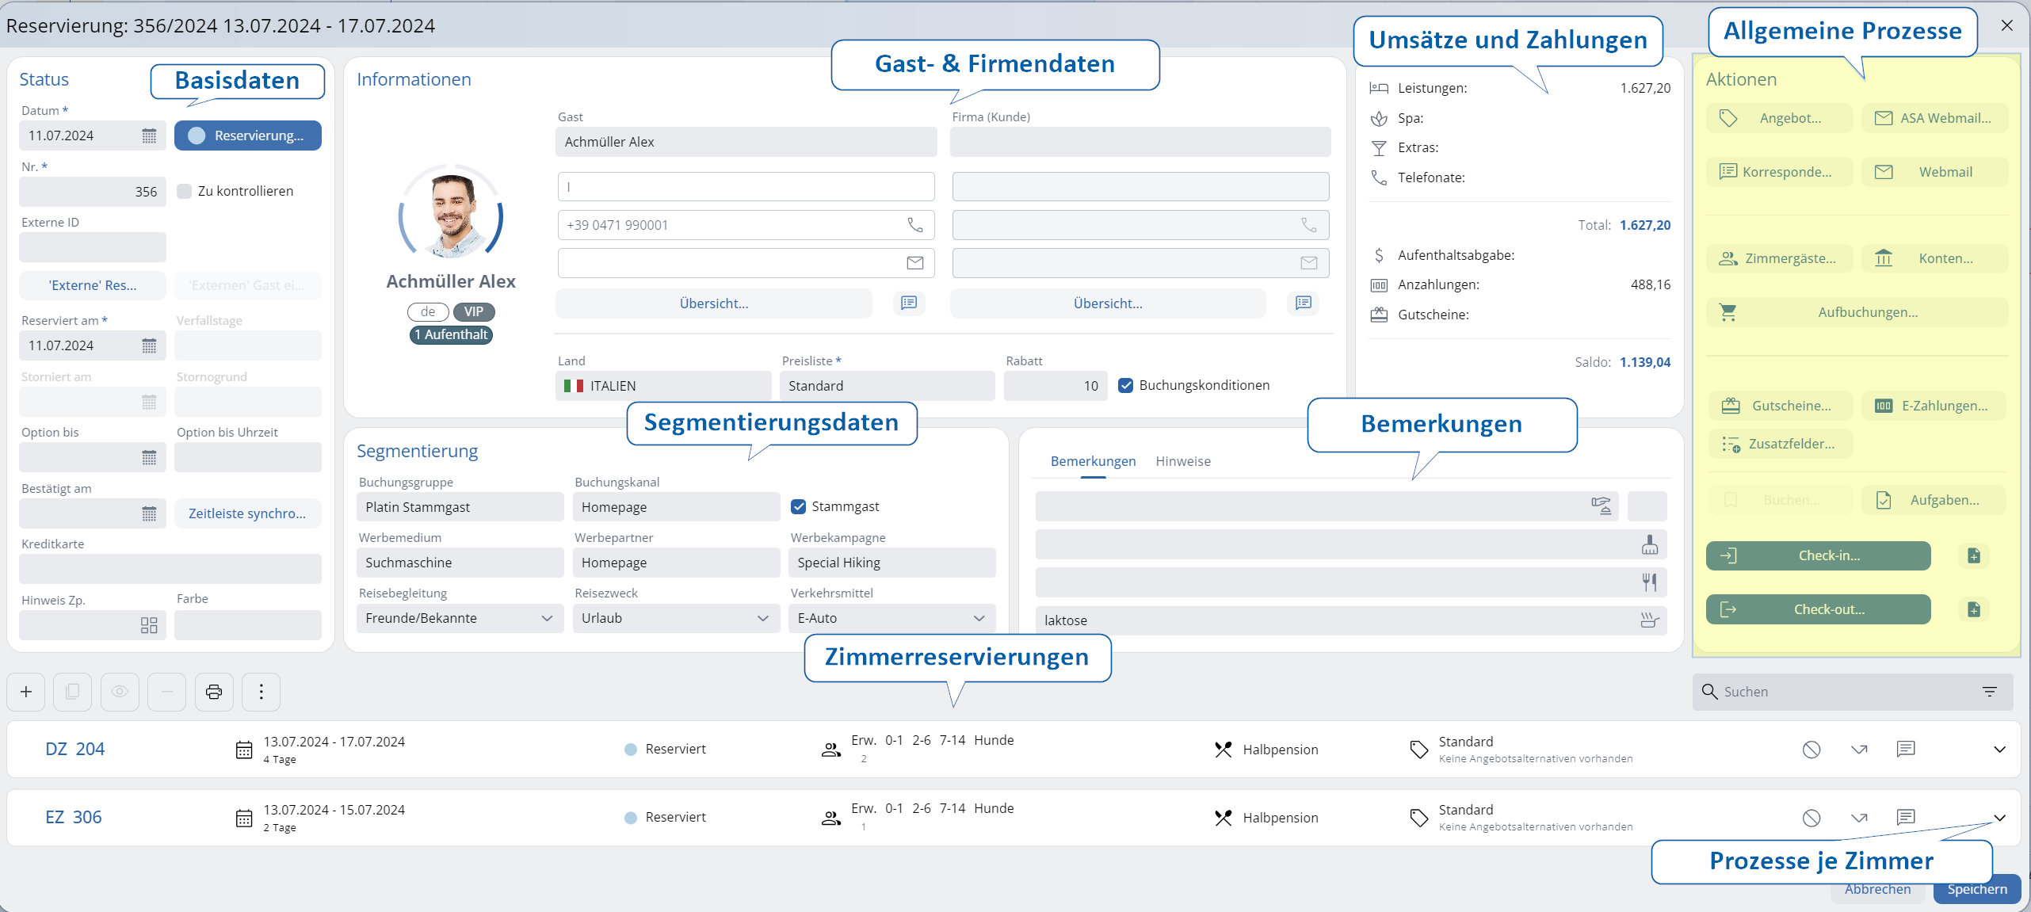Open calendar picker for Datum field
This screenshot has width=2031, height=912.
pyautogui.click(x=149, y=135)
